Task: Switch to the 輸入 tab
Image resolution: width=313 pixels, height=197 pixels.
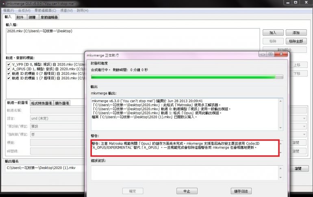Action: tap(8, 17)
